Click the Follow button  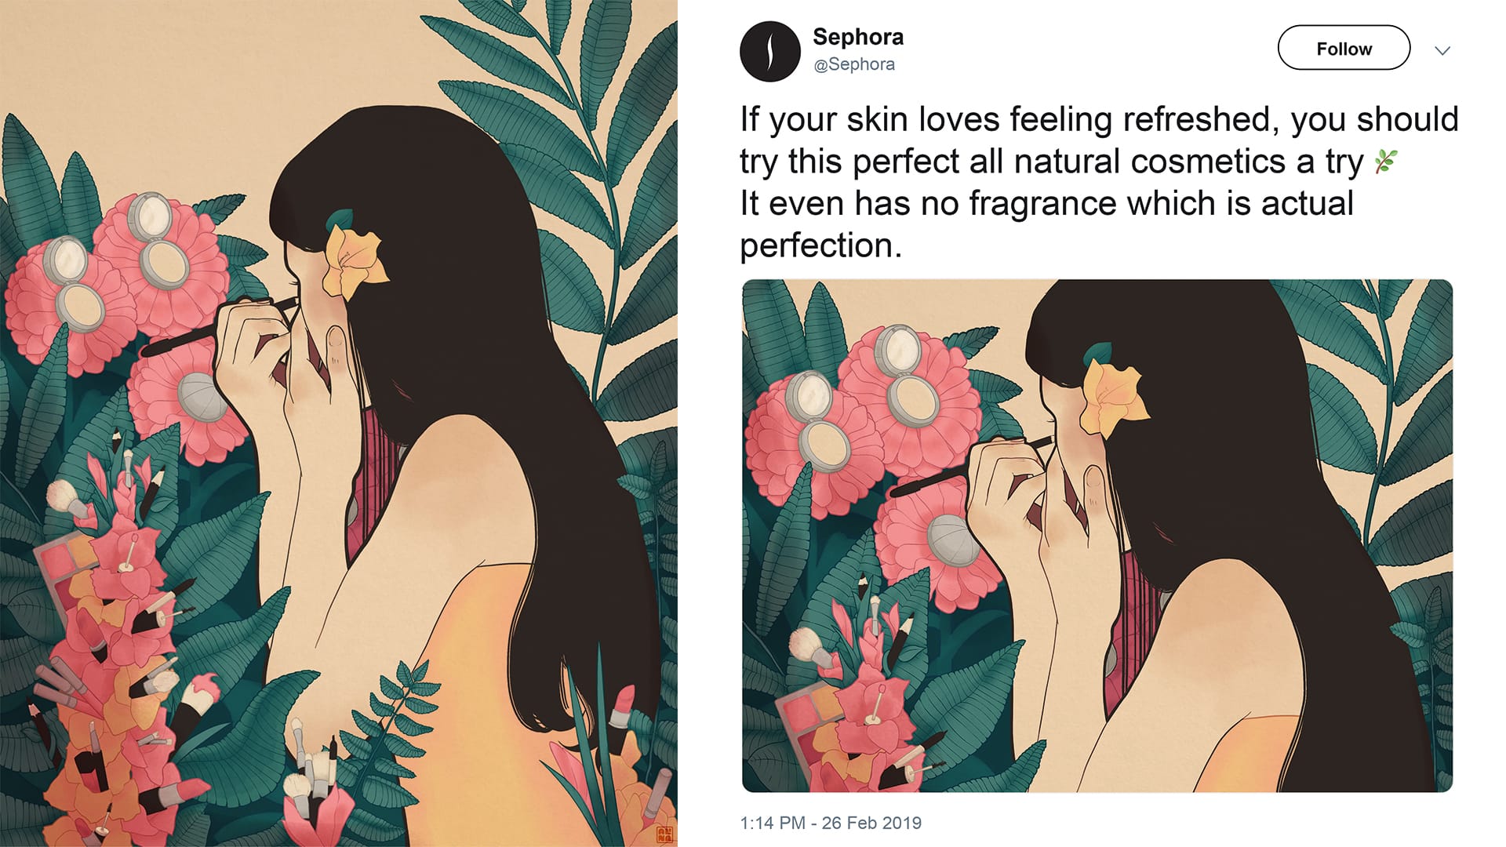tap(1344, 49)
